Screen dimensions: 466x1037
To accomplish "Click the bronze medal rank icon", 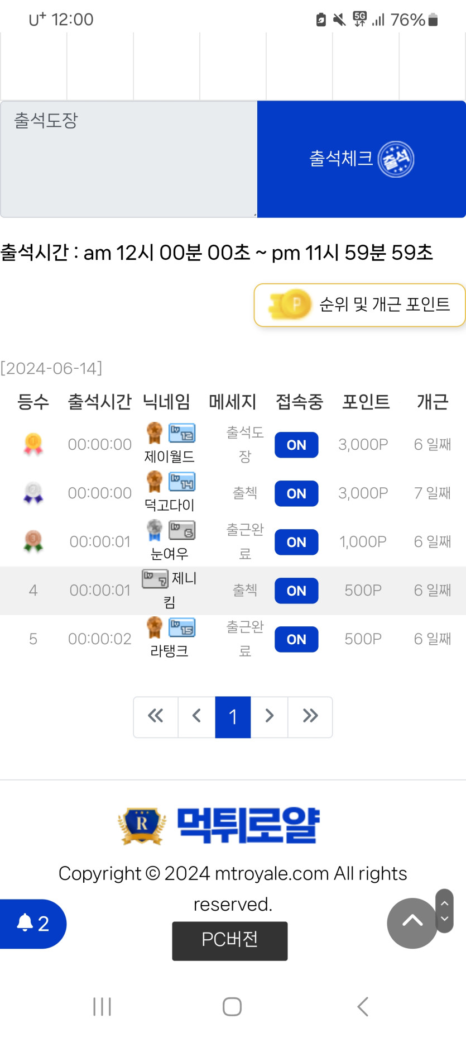I will (33, 541).
